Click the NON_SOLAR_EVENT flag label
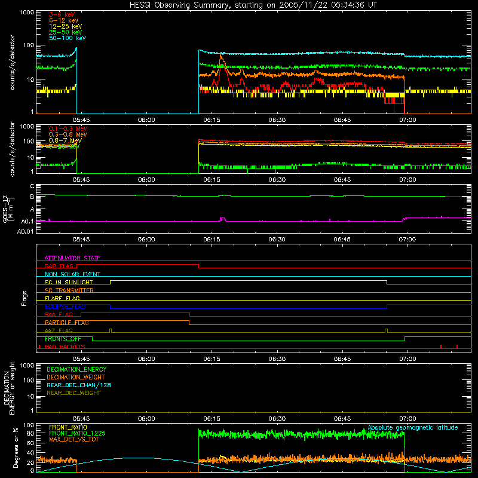The width and height of the screenshot is (478, 478). coord(72,274)
